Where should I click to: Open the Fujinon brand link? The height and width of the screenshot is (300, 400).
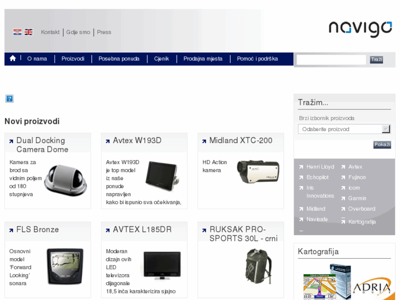357,177
